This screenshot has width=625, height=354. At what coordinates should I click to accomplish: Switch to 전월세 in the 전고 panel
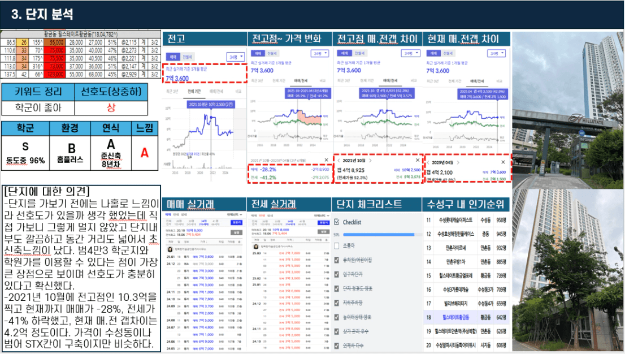click(x=188, y=57)
